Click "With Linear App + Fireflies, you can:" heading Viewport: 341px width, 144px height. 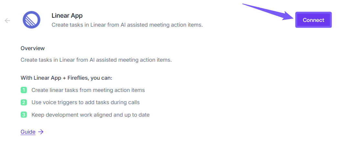click(x=66, y=78)
